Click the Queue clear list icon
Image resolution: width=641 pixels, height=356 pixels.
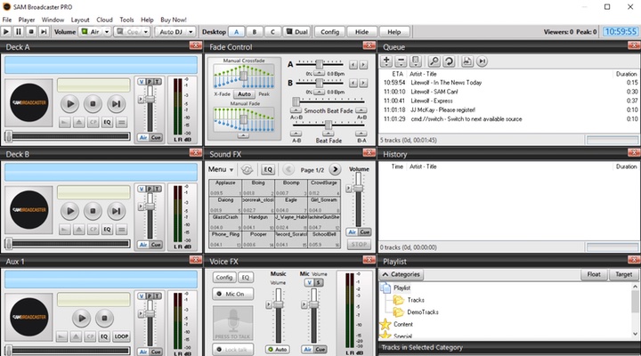tap(416, 61)
